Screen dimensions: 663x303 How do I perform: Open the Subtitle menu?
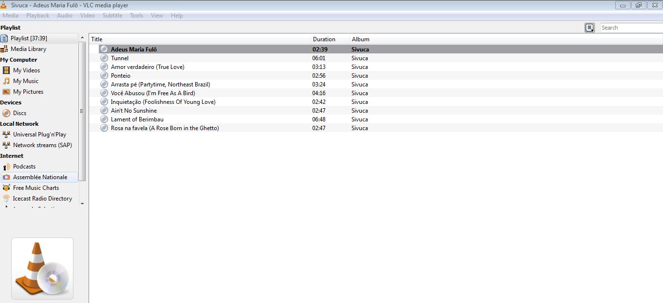point(112,16)
